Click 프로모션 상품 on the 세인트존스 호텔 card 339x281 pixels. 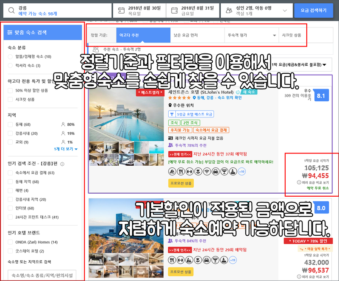click(x=181, y=183)
